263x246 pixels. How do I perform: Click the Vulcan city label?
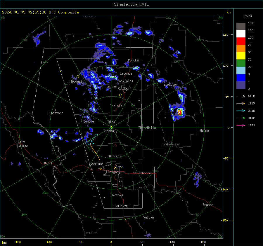148,217
